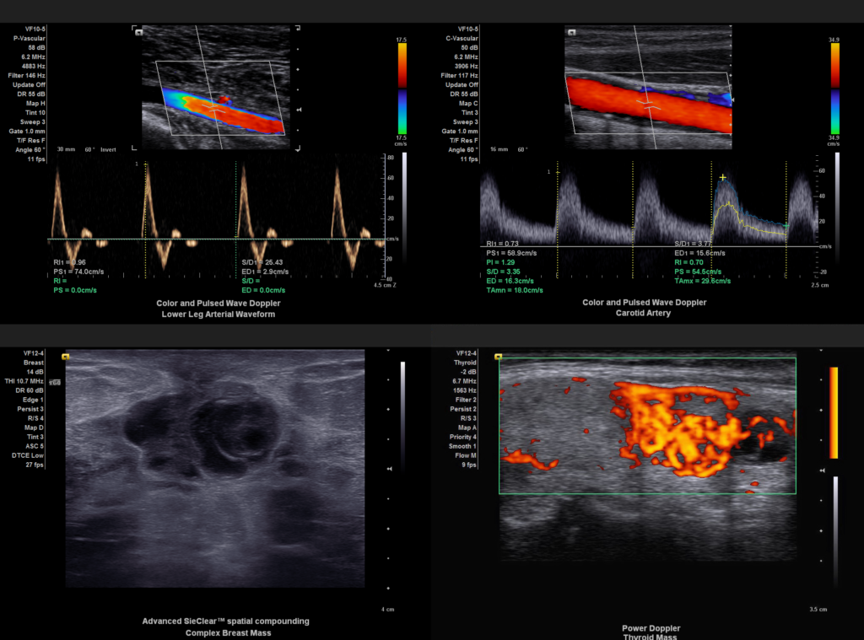Click the sample gate cursor in leg artery
The height and width of the screenshot is (640, 864).
click(218, 108)
